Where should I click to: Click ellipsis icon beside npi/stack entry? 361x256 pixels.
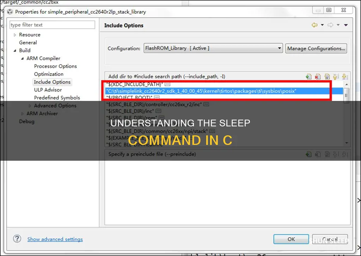[212, 131]
